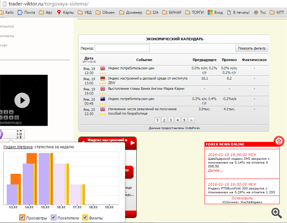Click the пособий по безработице event row
This screenshot has height=223, width=287.
point(174,112)
